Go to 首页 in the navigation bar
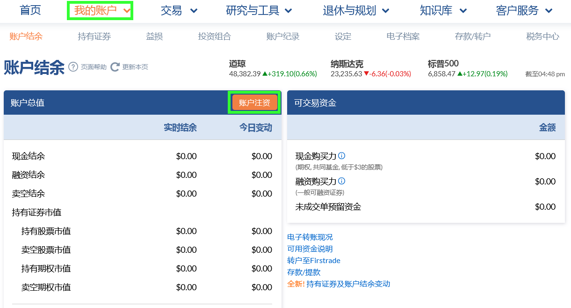Screen dimensions: 571x308 [30, 10]
